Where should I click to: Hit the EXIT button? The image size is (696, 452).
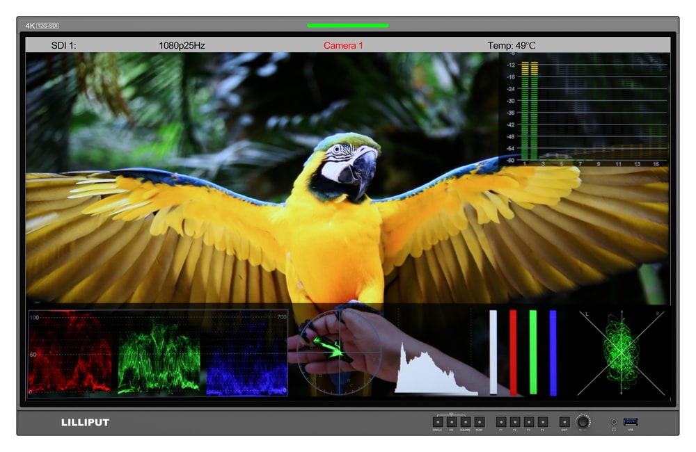point(564,422)
